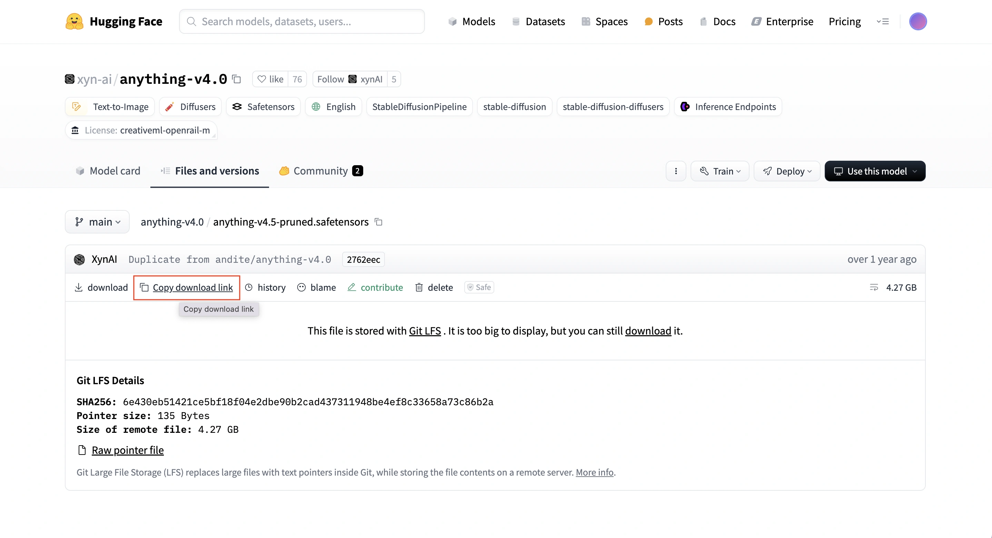
Task: Open the Raw pointer file link
Action: tap(128, 450)
